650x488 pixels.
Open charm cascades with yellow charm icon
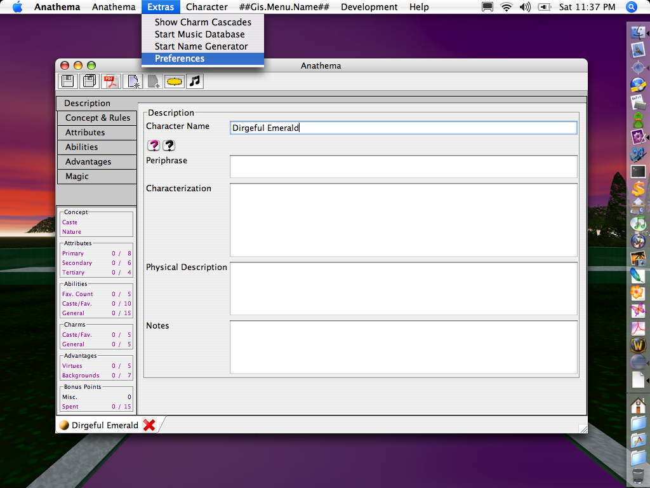point(174,81)
